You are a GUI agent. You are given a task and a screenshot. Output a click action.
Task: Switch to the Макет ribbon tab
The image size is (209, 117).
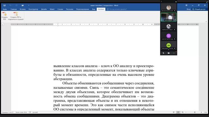[52, 9]
